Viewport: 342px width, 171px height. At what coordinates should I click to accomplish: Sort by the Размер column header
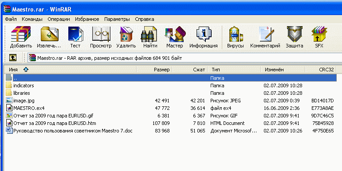pos(155,70)
